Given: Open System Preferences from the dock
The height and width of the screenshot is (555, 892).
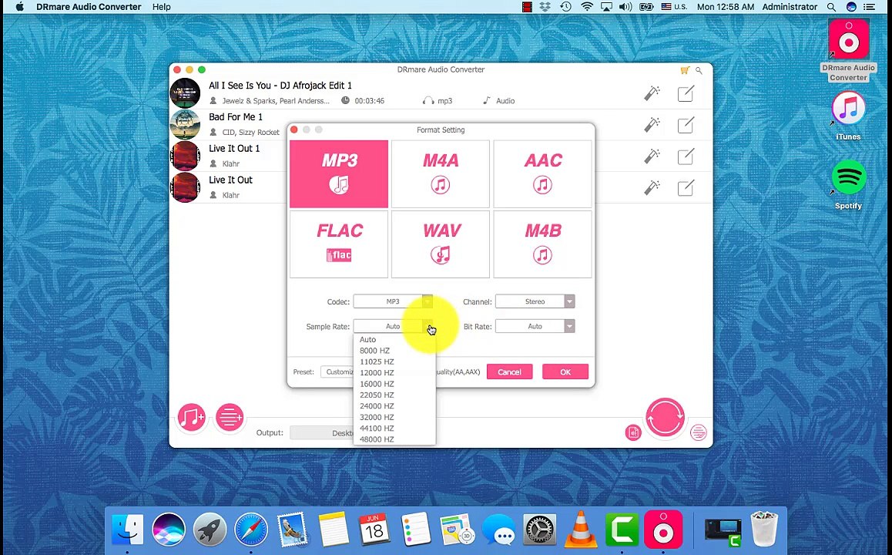Looking at the screenshot, I should [x=539, y=530].
